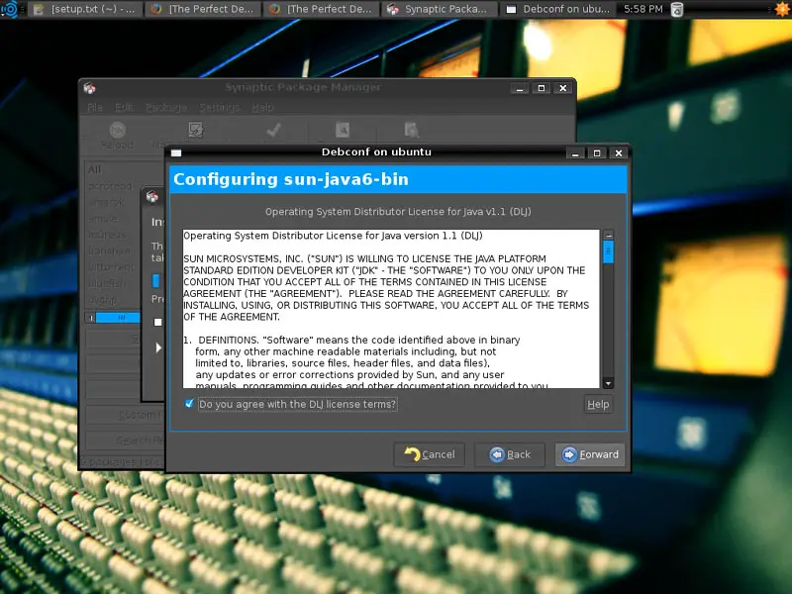Click the license text scrollbar thumb

click(x=608, y=251)
